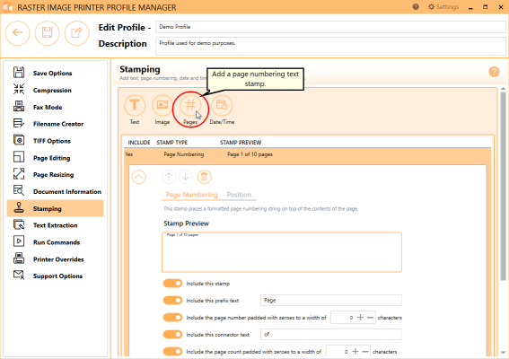Toggle Include this connector text switch
The image size is (509, 359).
(172, 335)
